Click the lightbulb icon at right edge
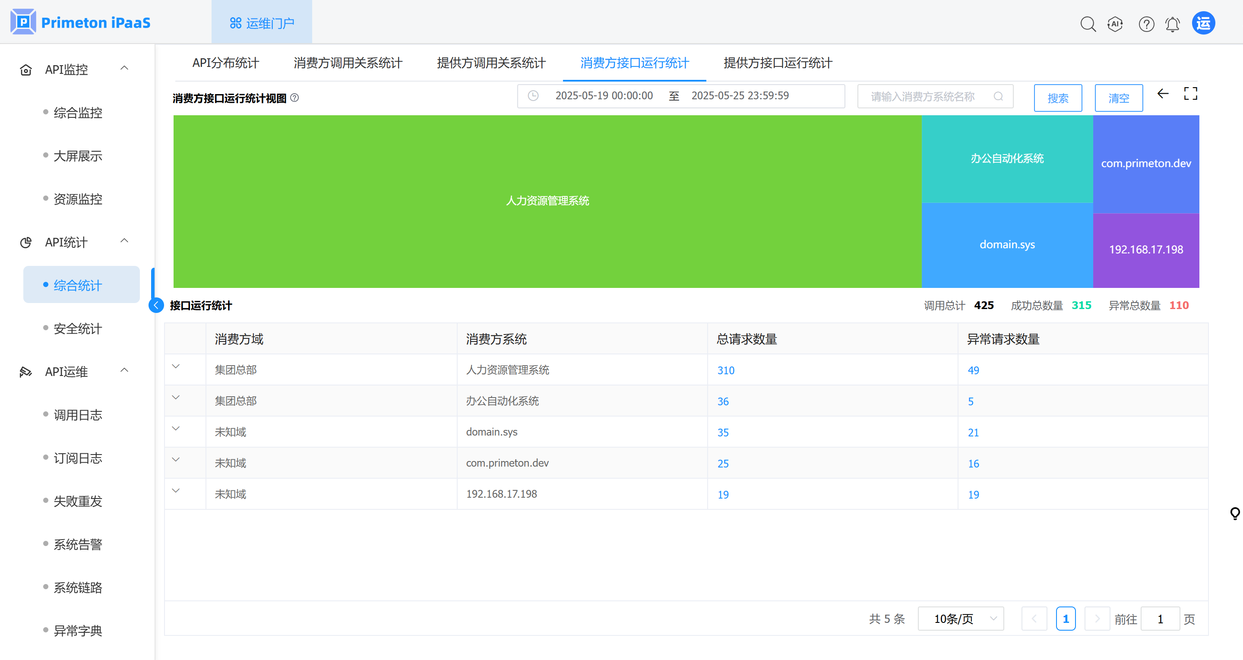Image resolution: width=1243 pixels, height=660 pixels. click(1234, 513)
